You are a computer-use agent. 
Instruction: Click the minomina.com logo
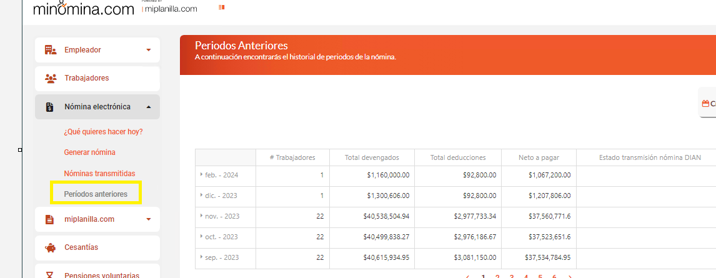(84, 7)
